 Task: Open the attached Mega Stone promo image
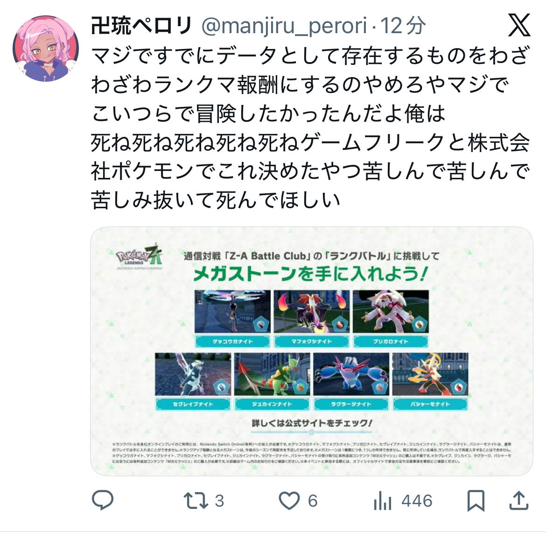tap(312, 351)
